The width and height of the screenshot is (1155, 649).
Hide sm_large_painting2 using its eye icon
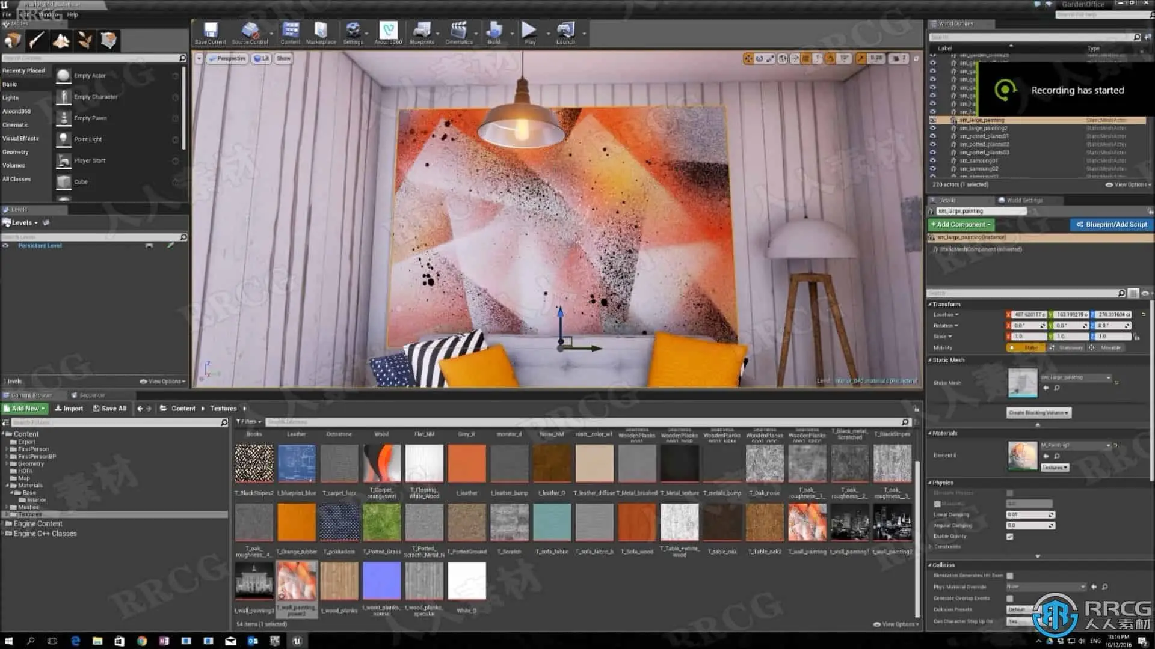[x=933, y=128]
